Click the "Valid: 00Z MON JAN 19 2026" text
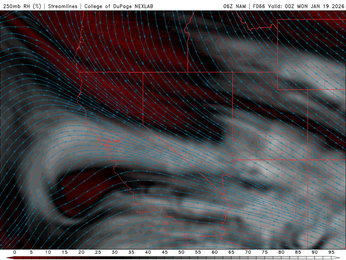 point(306,6)
